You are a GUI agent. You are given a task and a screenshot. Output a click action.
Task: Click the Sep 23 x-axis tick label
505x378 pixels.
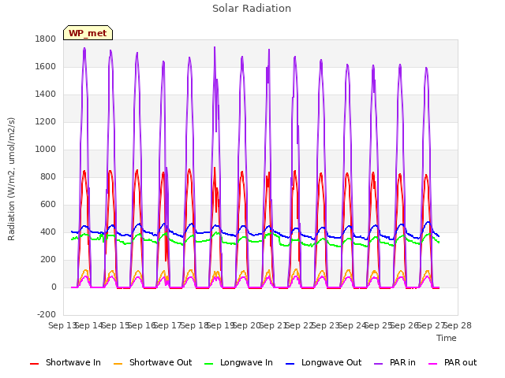point(326,325)
